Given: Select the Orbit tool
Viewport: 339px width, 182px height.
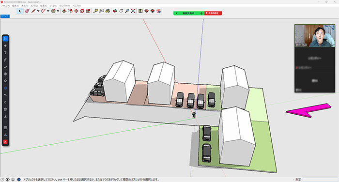Looking at the screenshot, I should (115, 11).
